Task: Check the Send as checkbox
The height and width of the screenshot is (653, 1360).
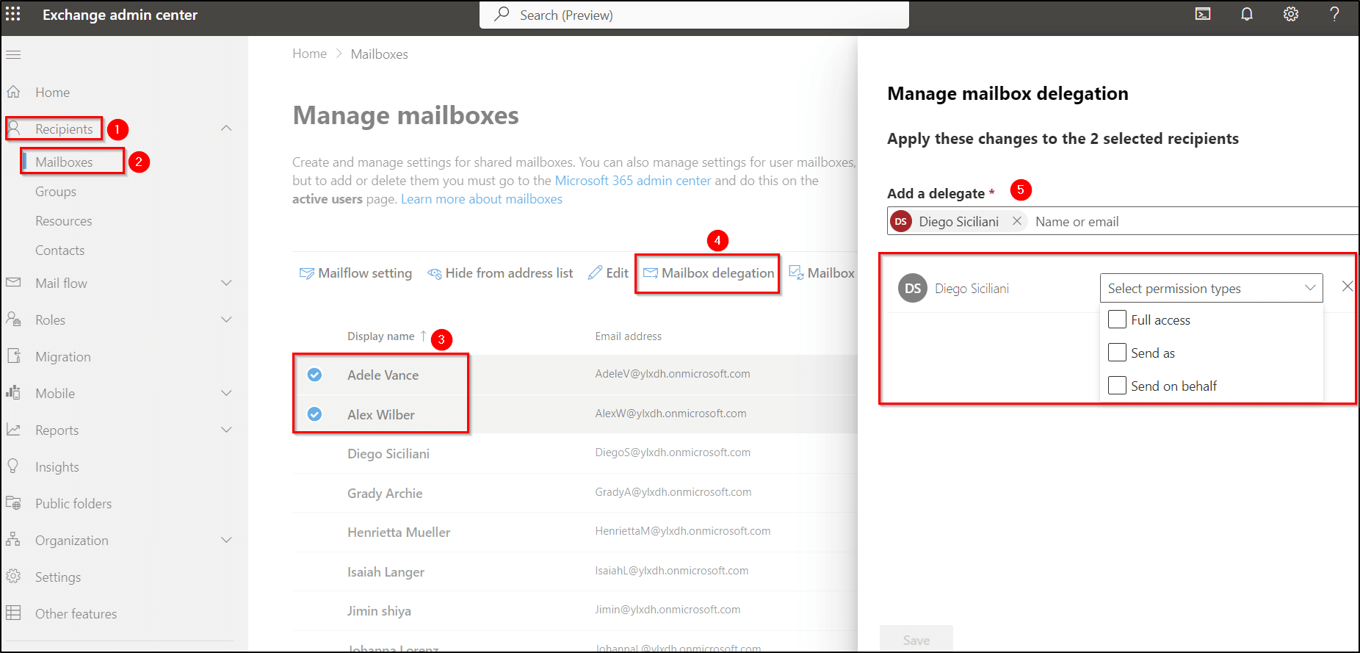Action: (1117, 353)
